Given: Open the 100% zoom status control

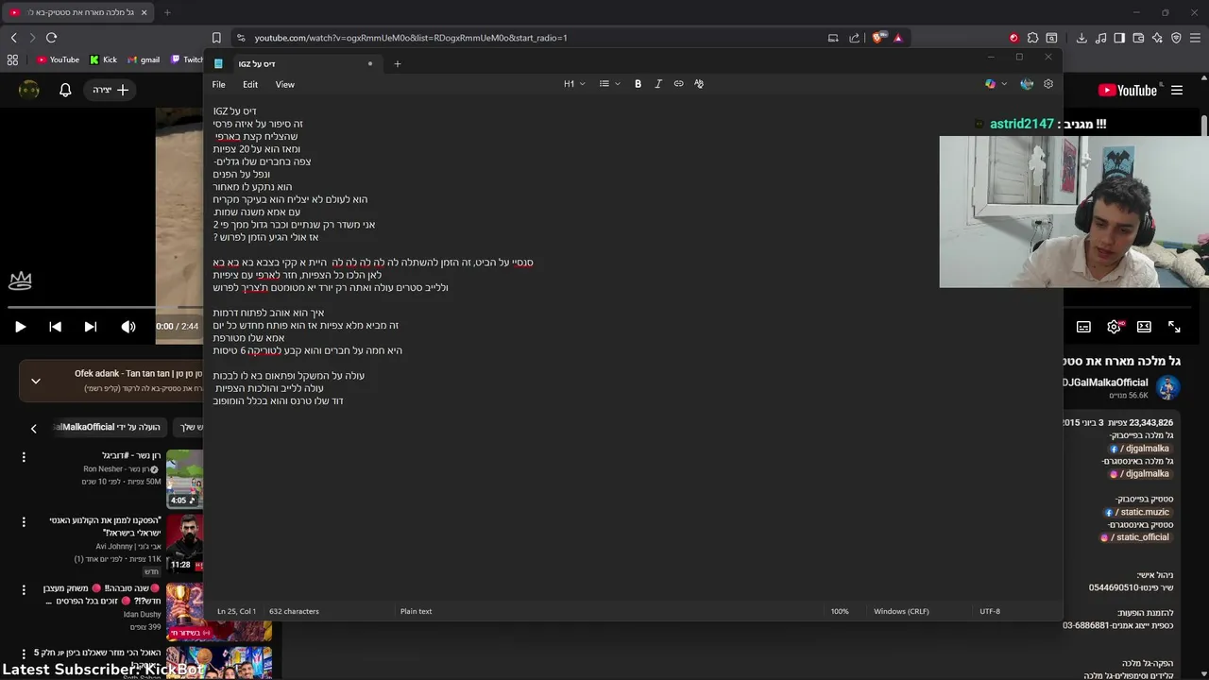Looking at the screenshot, I should (840, 611).
